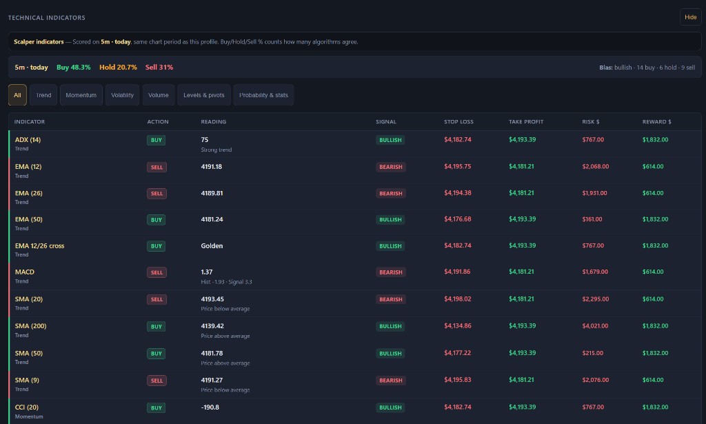Screen dimensions: 706x424
Task: Select the SMA (200) indicator name
Action: [30, 326]
